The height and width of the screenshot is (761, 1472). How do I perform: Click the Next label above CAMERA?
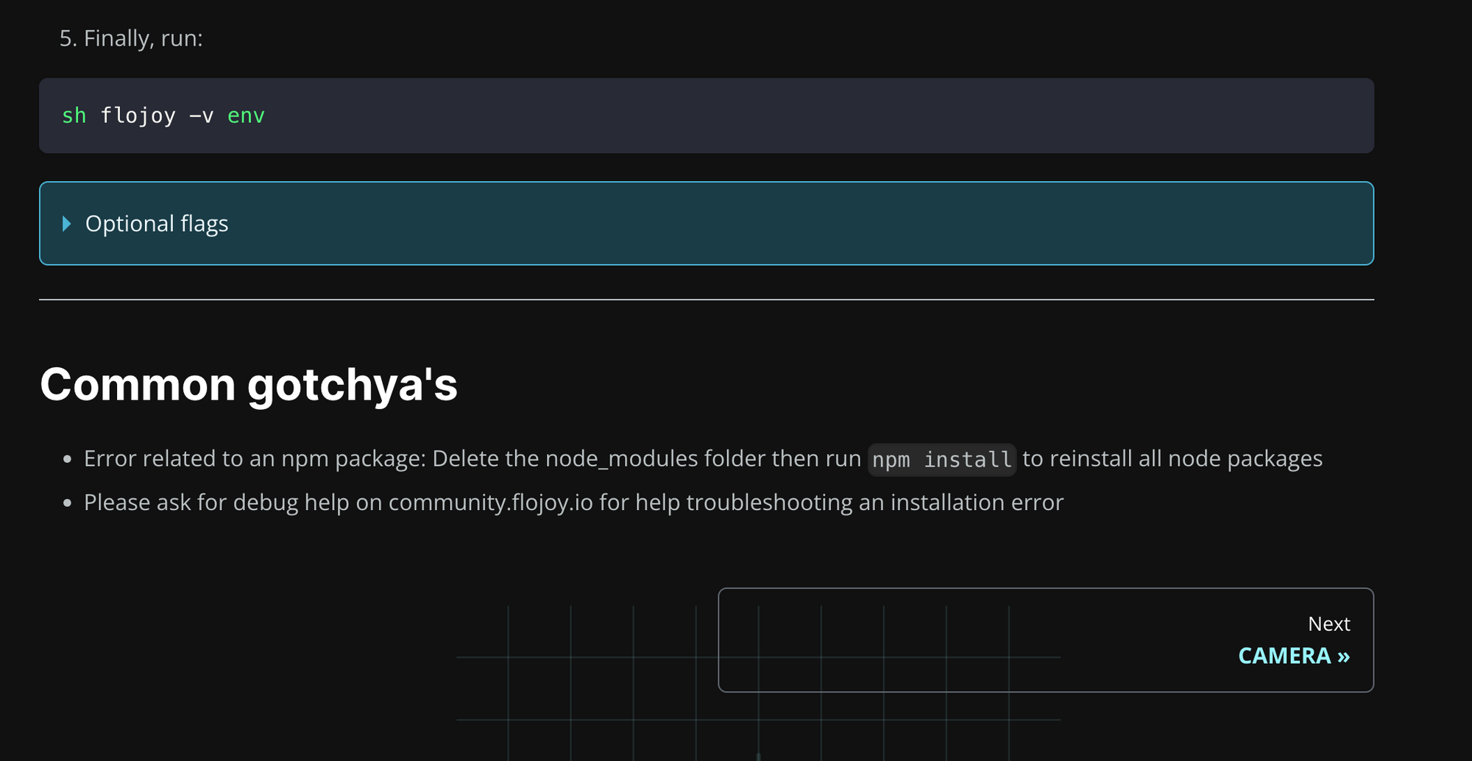pyautogui.click(x=1329, y=623)
